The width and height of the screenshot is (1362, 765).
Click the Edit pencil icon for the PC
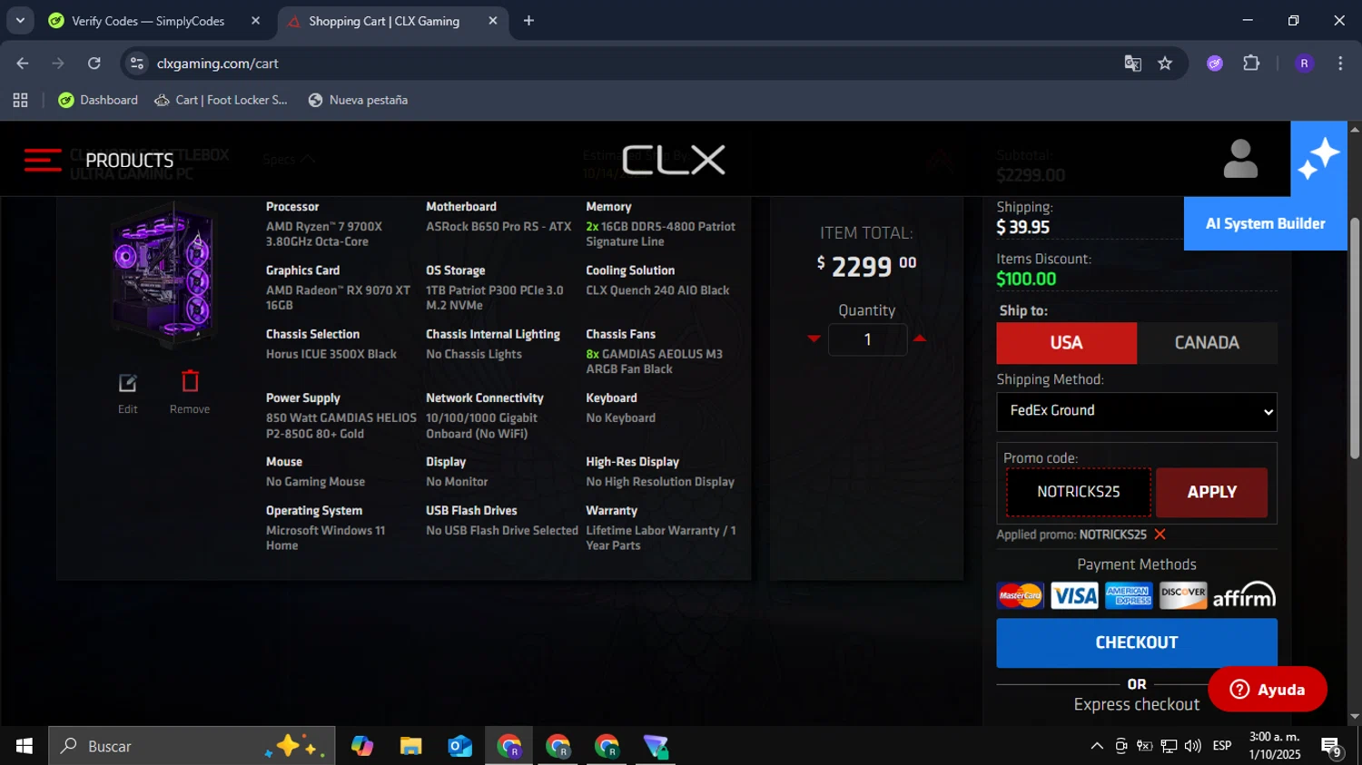(128, 384)
